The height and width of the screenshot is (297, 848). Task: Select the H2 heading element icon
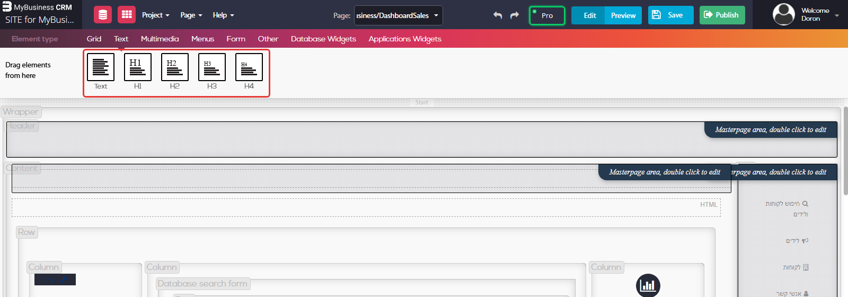point(175,67)
